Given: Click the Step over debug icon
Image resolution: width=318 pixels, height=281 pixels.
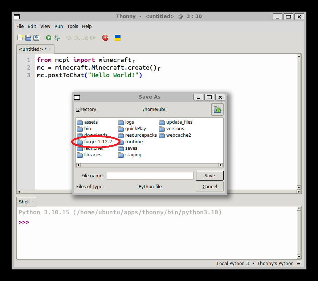Looking at the screenshot, I should click(x=69, y=38).
